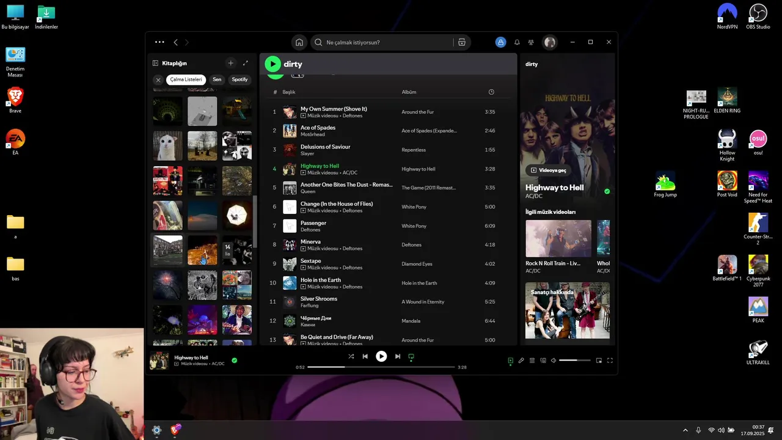Select the Çalma Listeleri filter chip

click(x=186, y=79)
